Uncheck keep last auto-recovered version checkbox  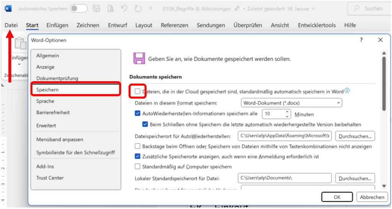coord(145,124)
